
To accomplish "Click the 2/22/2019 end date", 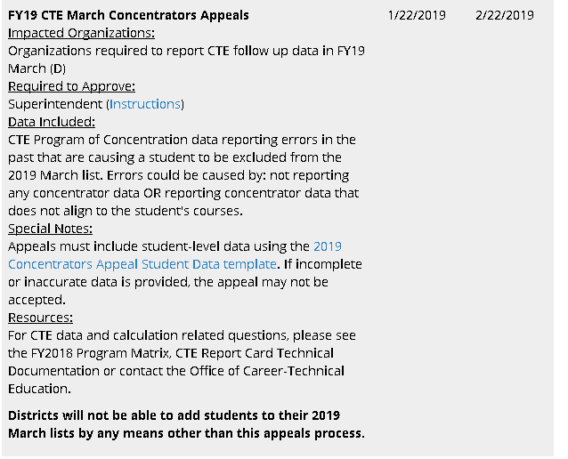I will tap(504, 15).
